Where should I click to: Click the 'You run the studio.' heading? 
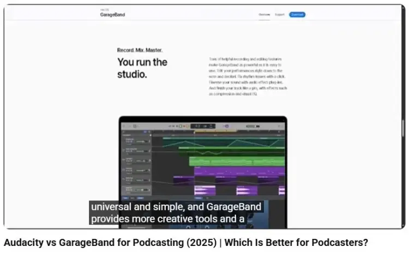142,68
